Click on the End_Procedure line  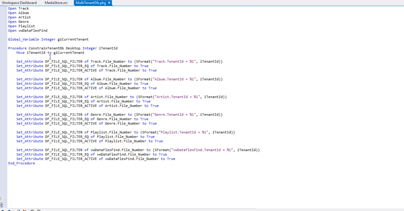[22, 163]
